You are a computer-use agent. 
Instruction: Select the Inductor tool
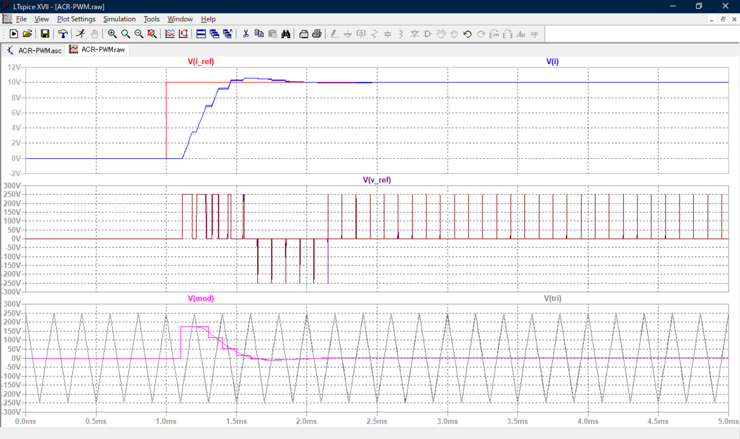point(401,34)
